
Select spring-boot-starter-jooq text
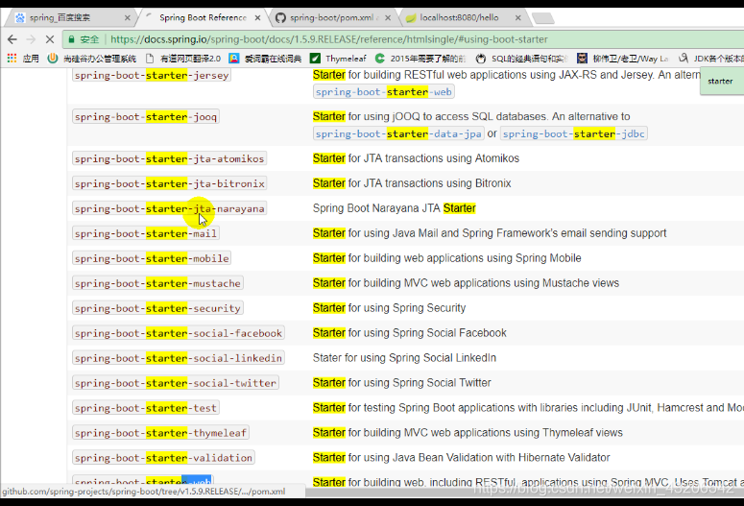click(x=146, y=117)
